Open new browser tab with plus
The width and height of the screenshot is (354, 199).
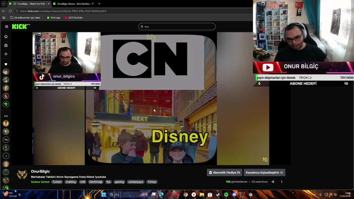pyautogui.click(x=99, y=4)
